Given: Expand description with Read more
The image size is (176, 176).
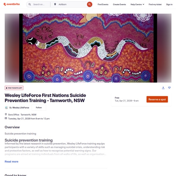Looking at the screenshot, I should click(11, 162).
